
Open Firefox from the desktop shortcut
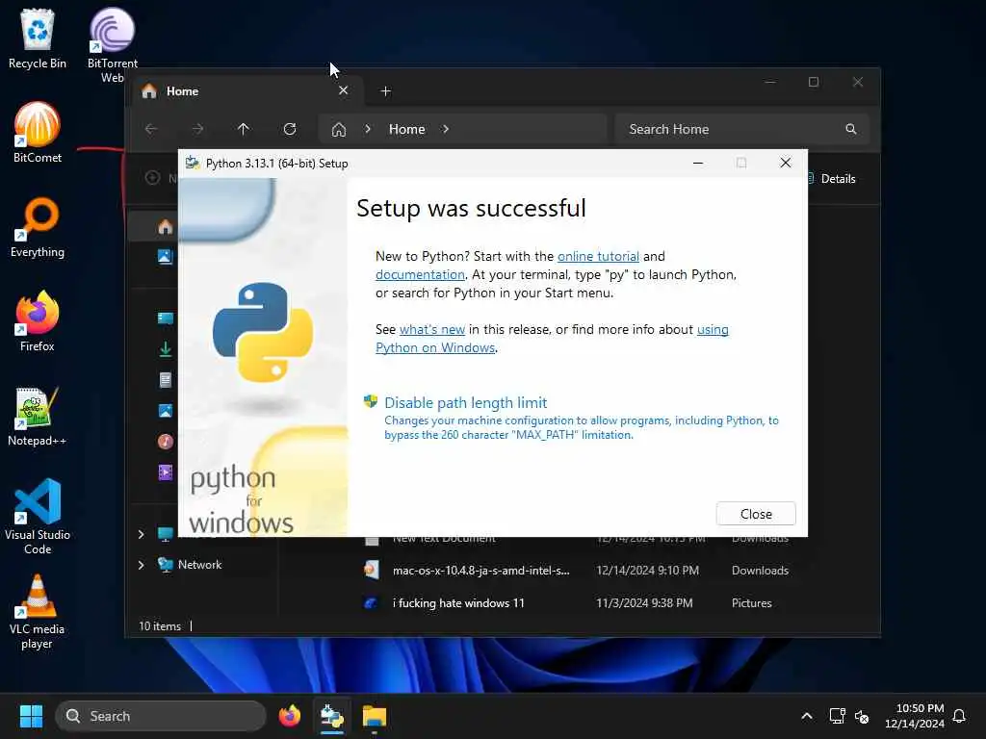coord(38,321)
